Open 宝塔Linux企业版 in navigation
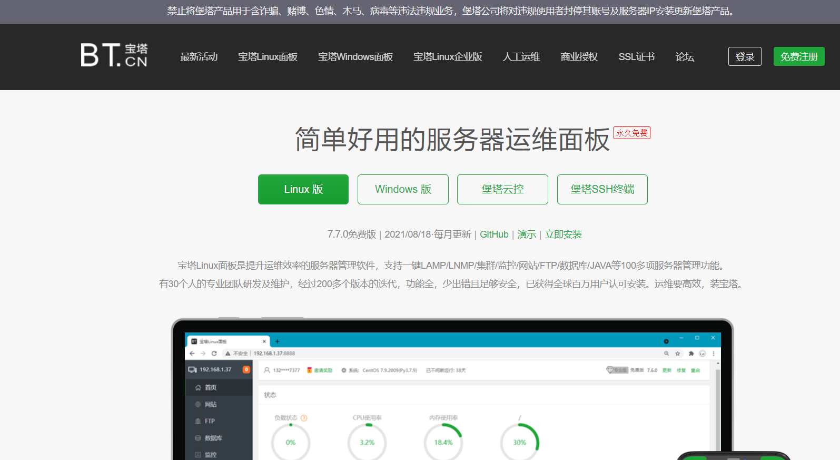The width and height of the screenshot is (840, 460). coord(448,57)
